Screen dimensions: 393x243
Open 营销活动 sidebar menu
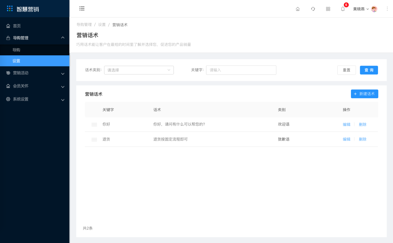35,73
